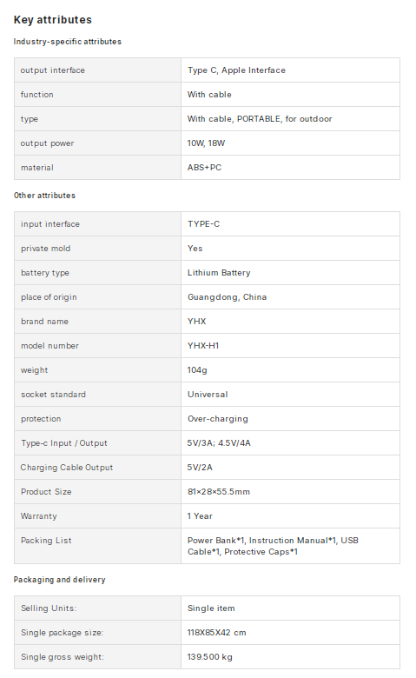Select the YHX-H1 model number value
The height and width of the screenshot is (678, 416).
point(203,345)
